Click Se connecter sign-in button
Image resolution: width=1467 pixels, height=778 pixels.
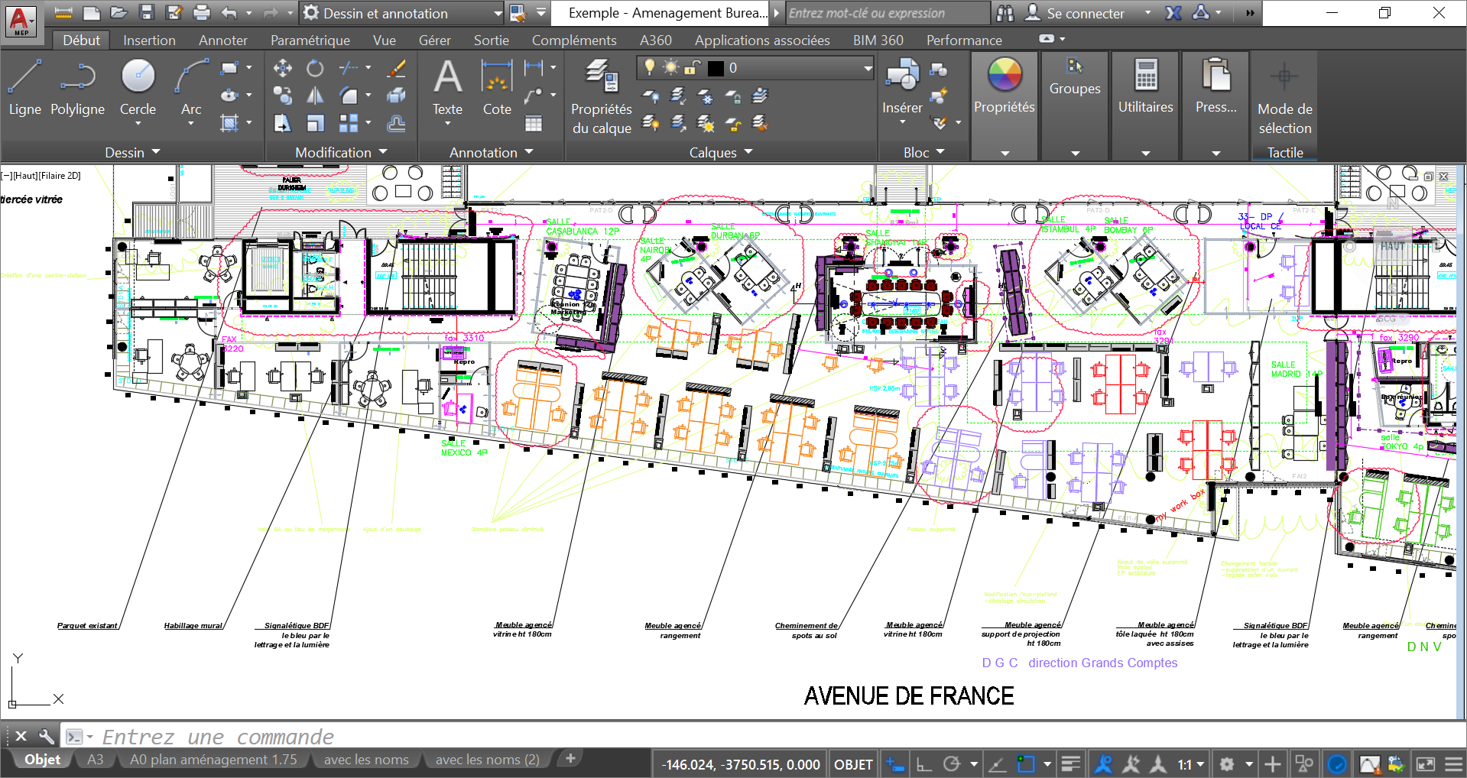(x=1075, y=13)
